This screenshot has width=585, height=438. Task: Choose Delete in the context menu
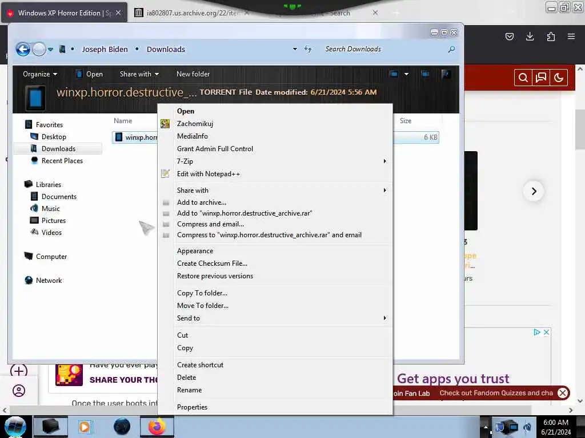click(275, 378)
